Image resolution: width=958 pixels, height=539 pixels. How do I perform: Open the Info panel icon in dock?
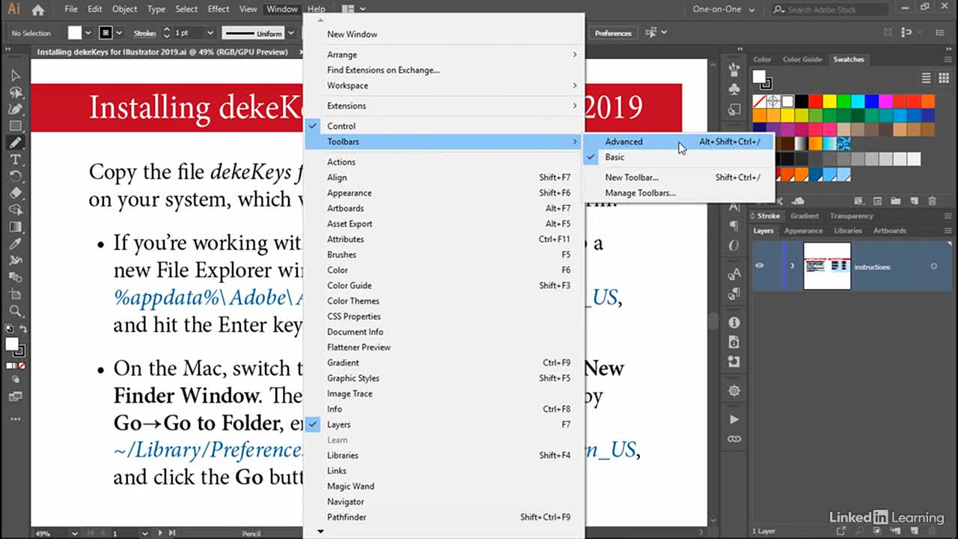pyautogui.click(x=734, y=323)
